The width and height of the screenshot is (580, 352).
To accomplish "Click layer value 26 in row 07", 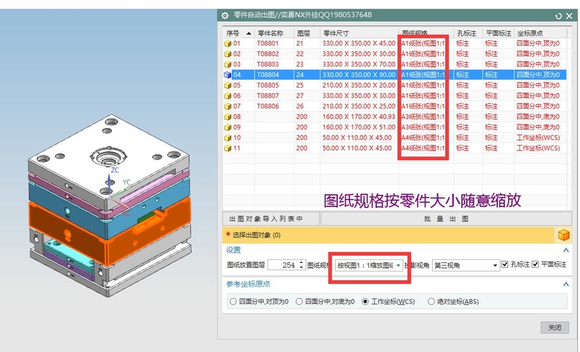I will pos(299,106).
